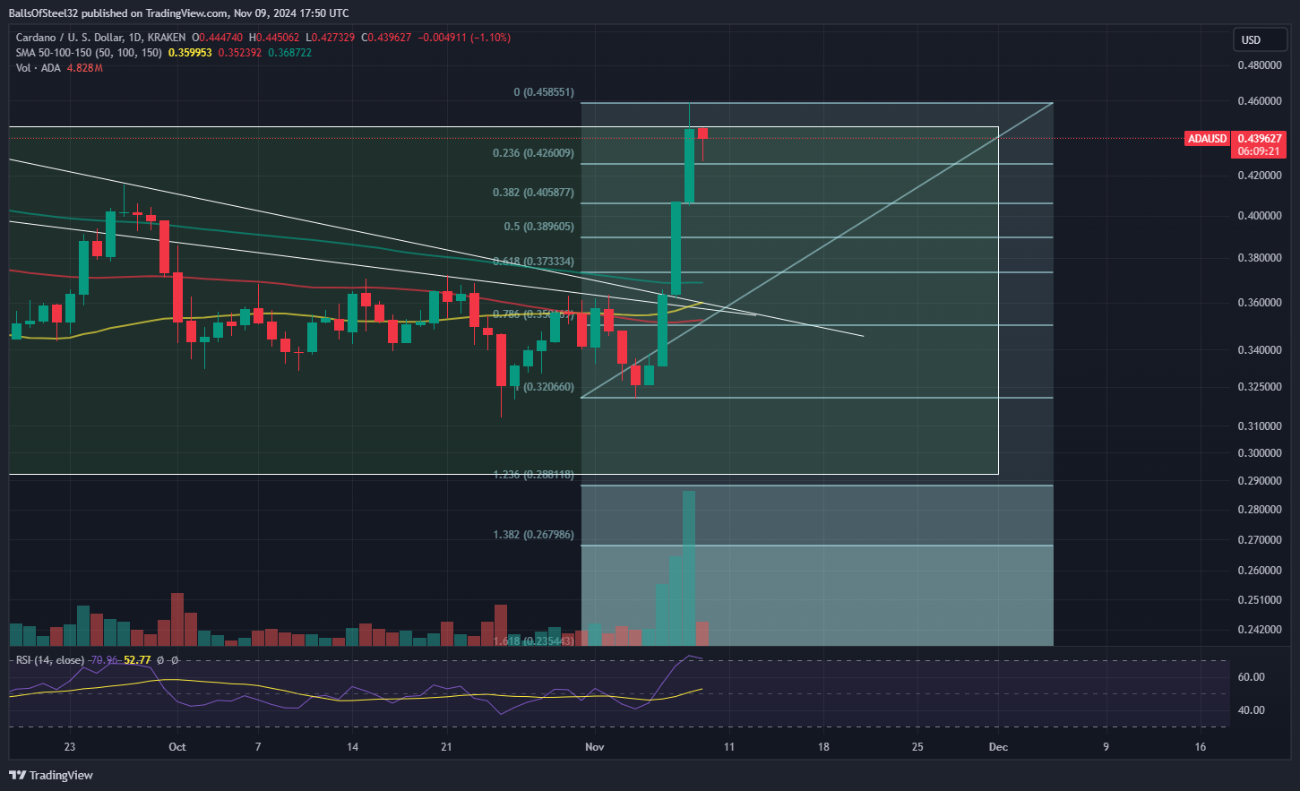Click the high value H0.445062

[x=275, y=38]
